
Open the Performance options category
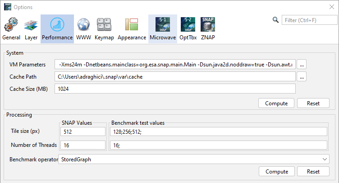click(57, 29)
